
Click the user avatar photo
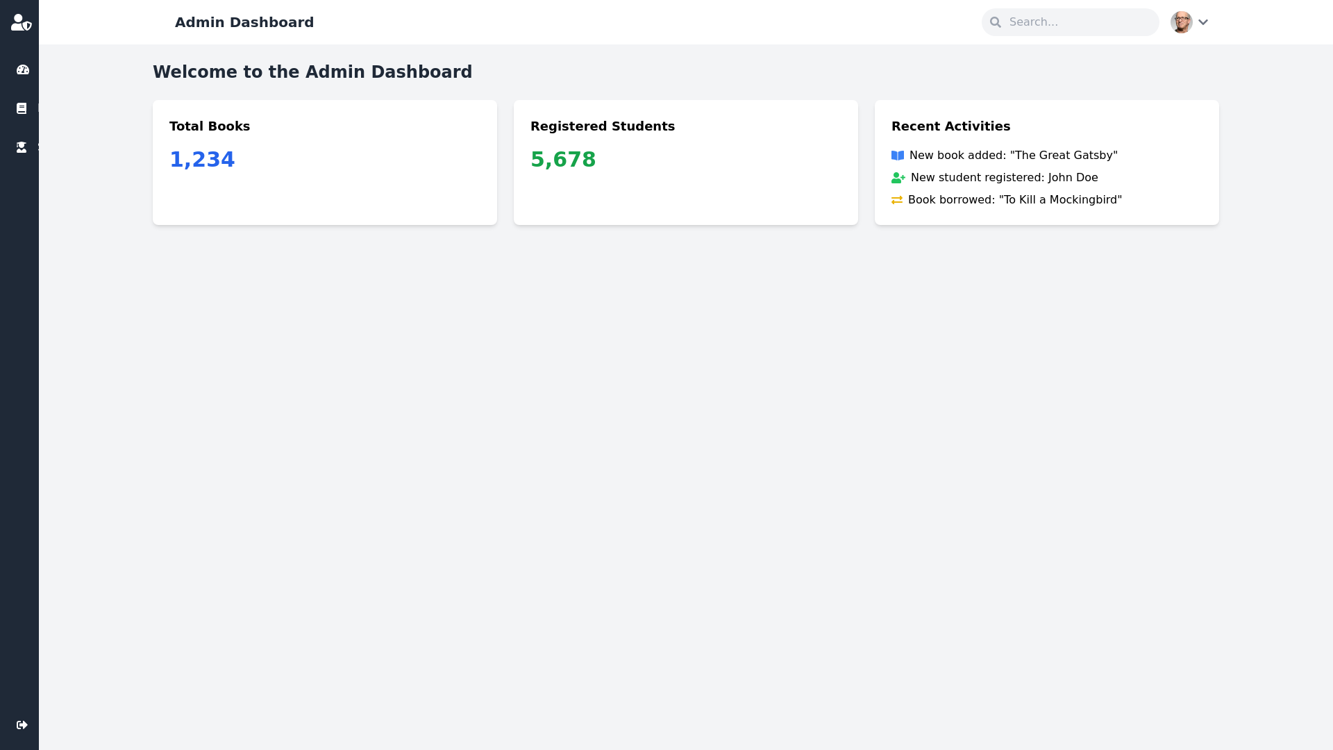(1181, 22)
